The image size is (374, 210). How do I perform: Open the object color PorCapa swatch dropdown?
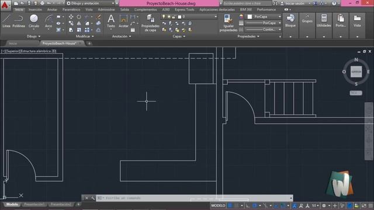tap(264, 17)
